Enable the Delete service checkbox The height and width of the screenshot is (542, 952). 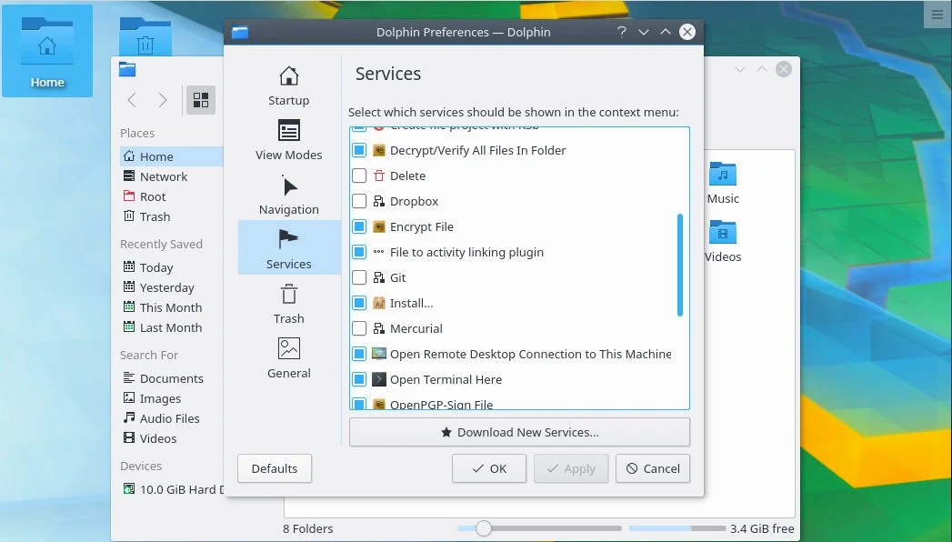(x=359, y=176)
